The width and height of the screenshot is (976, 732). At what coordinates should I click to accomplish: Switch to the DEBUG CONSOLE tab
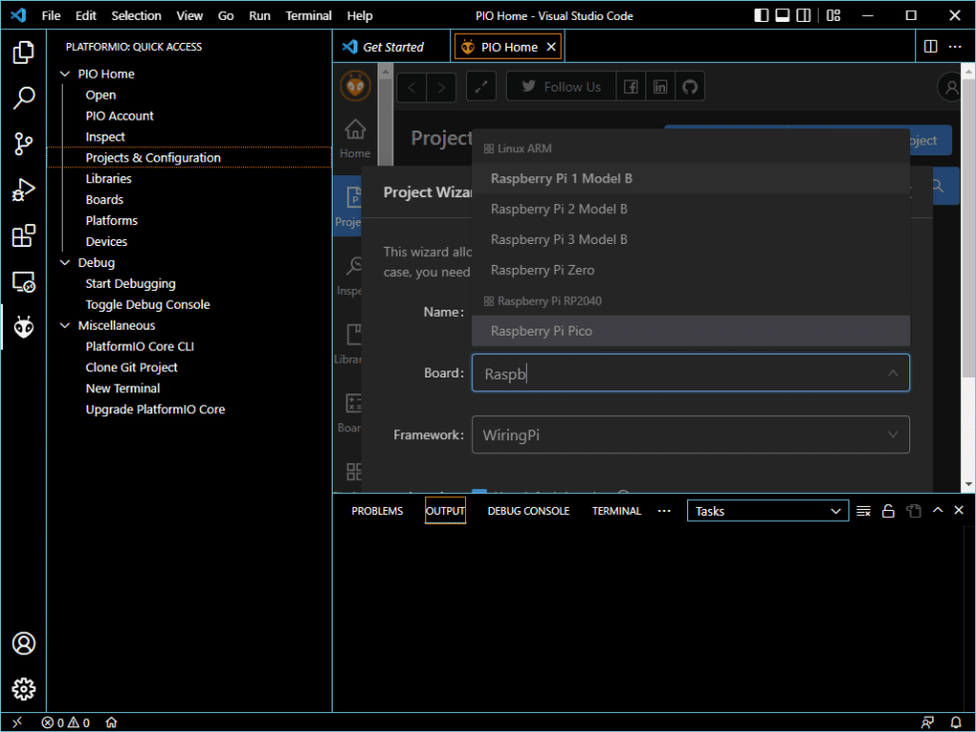pos(528,510)
